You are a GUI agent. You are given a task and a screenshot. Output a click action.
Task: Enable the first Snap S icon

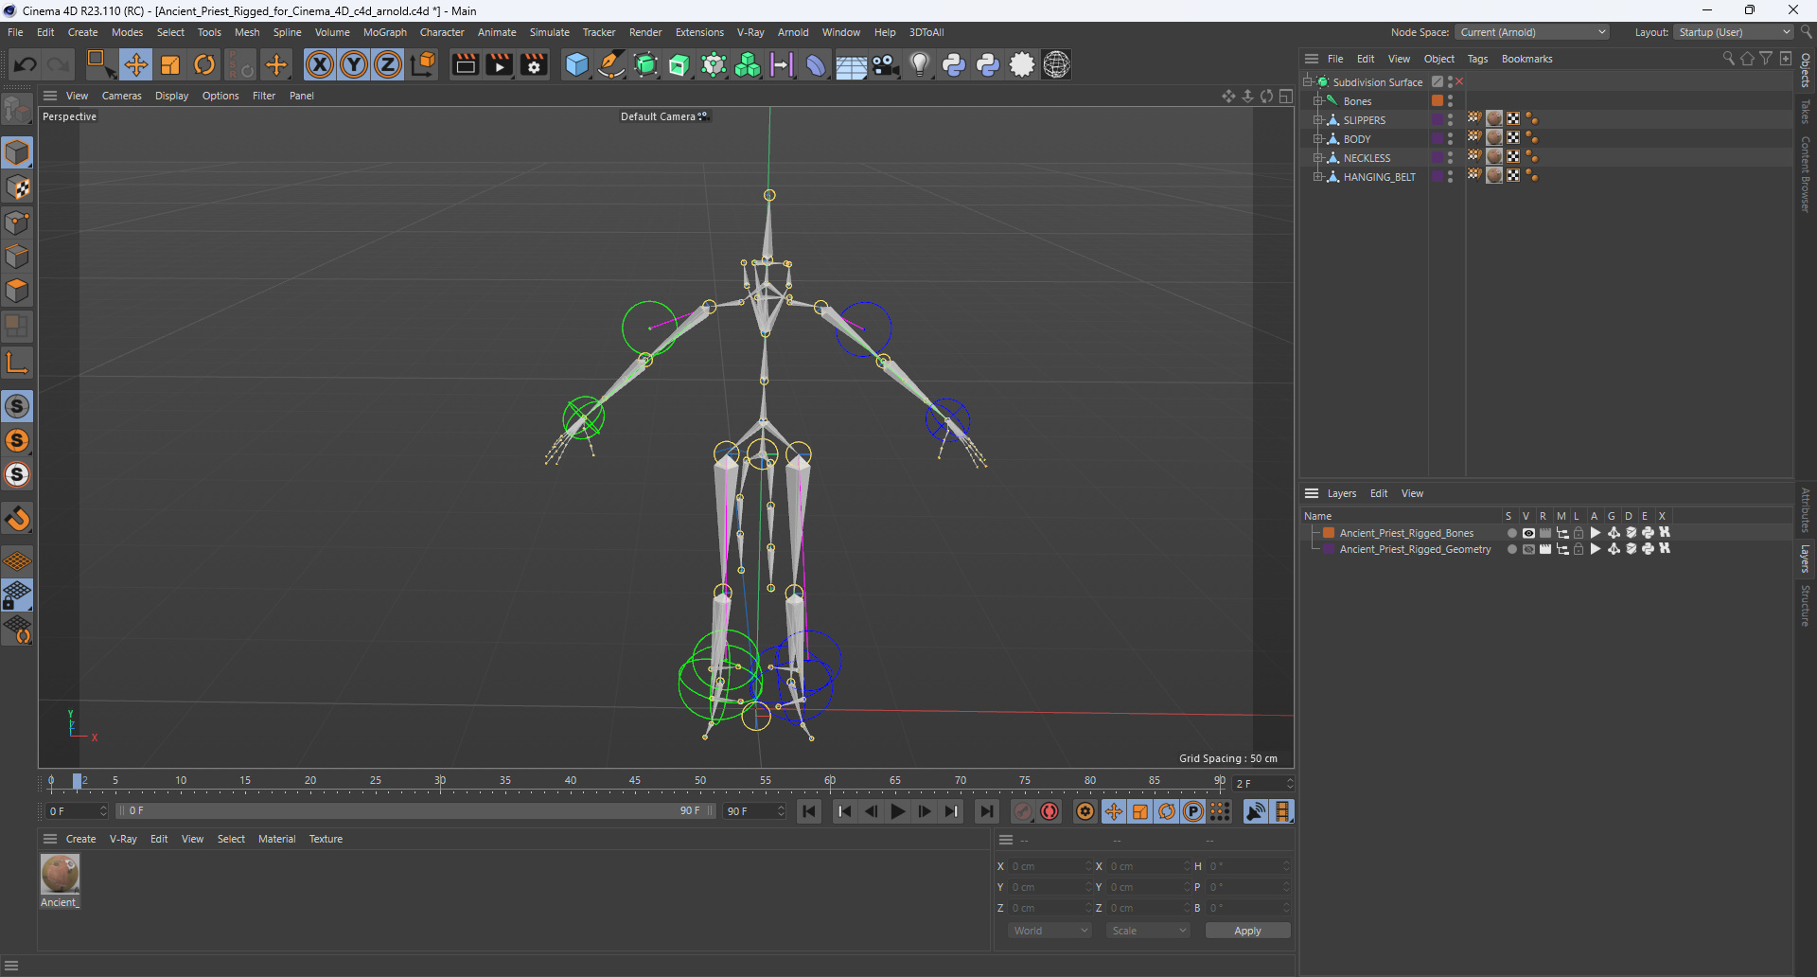point(17,406)
